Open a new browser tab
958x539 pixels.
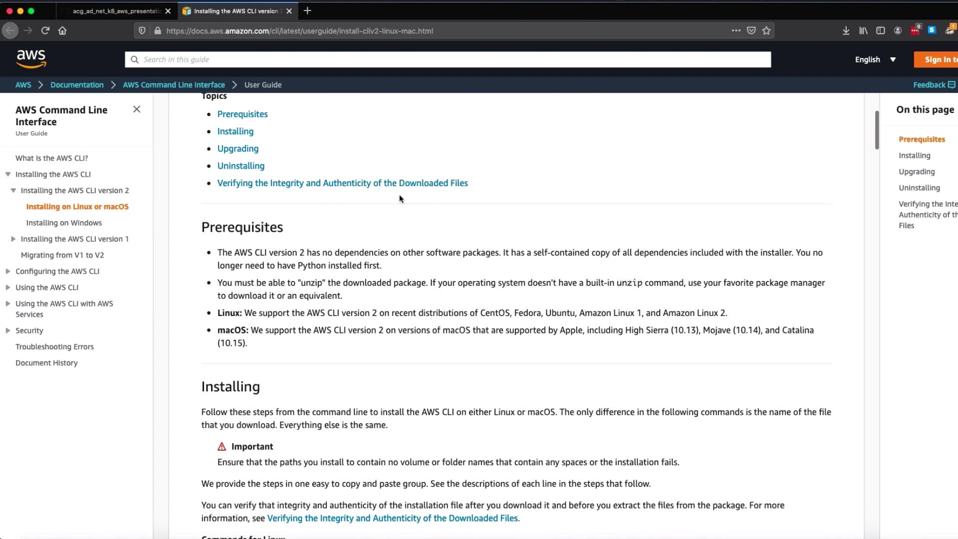(307, 10)
